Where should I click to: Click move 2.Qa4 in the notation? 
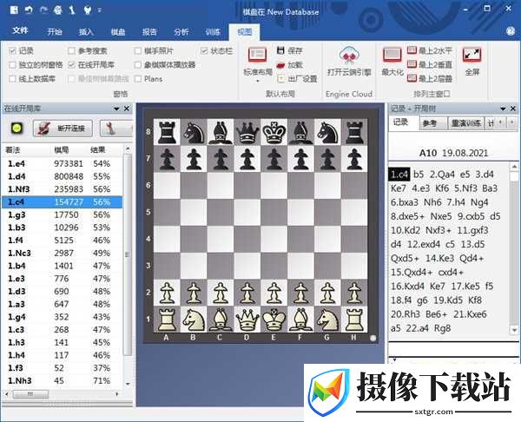(x=442, y=175)
